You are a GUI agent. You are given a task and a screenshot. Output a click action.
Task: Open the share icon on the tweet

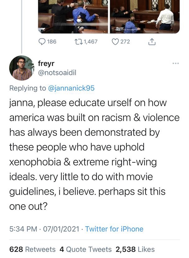point(152,41)
